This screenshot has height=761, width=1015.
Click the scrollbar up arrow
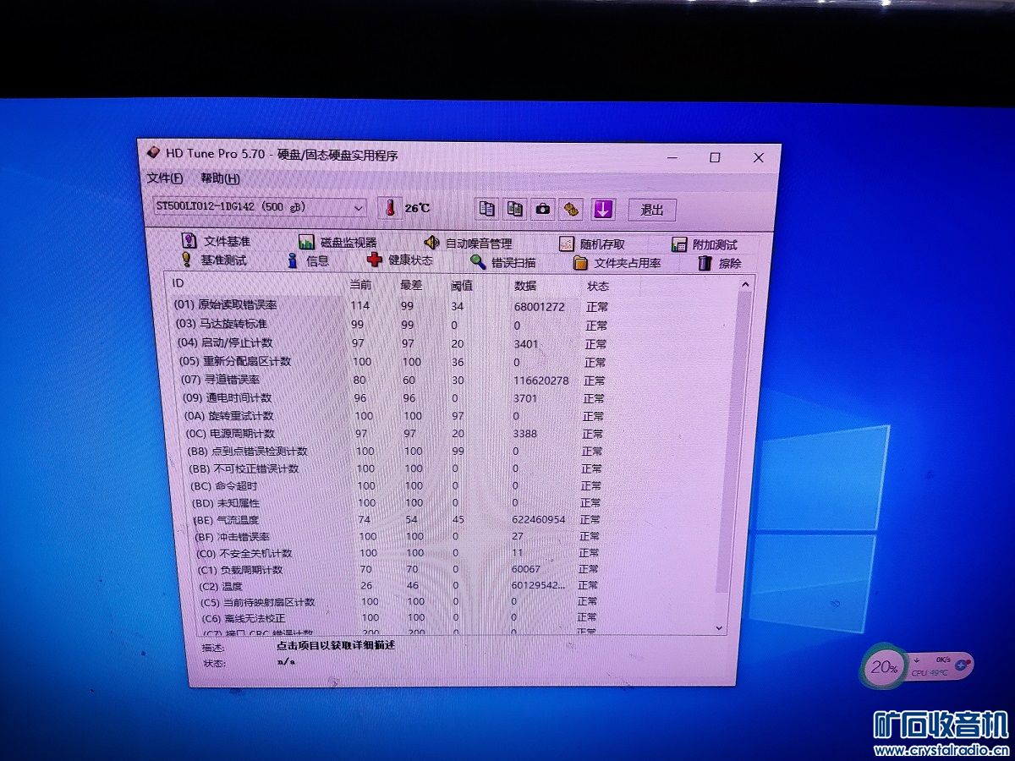(x=745, y=286)
